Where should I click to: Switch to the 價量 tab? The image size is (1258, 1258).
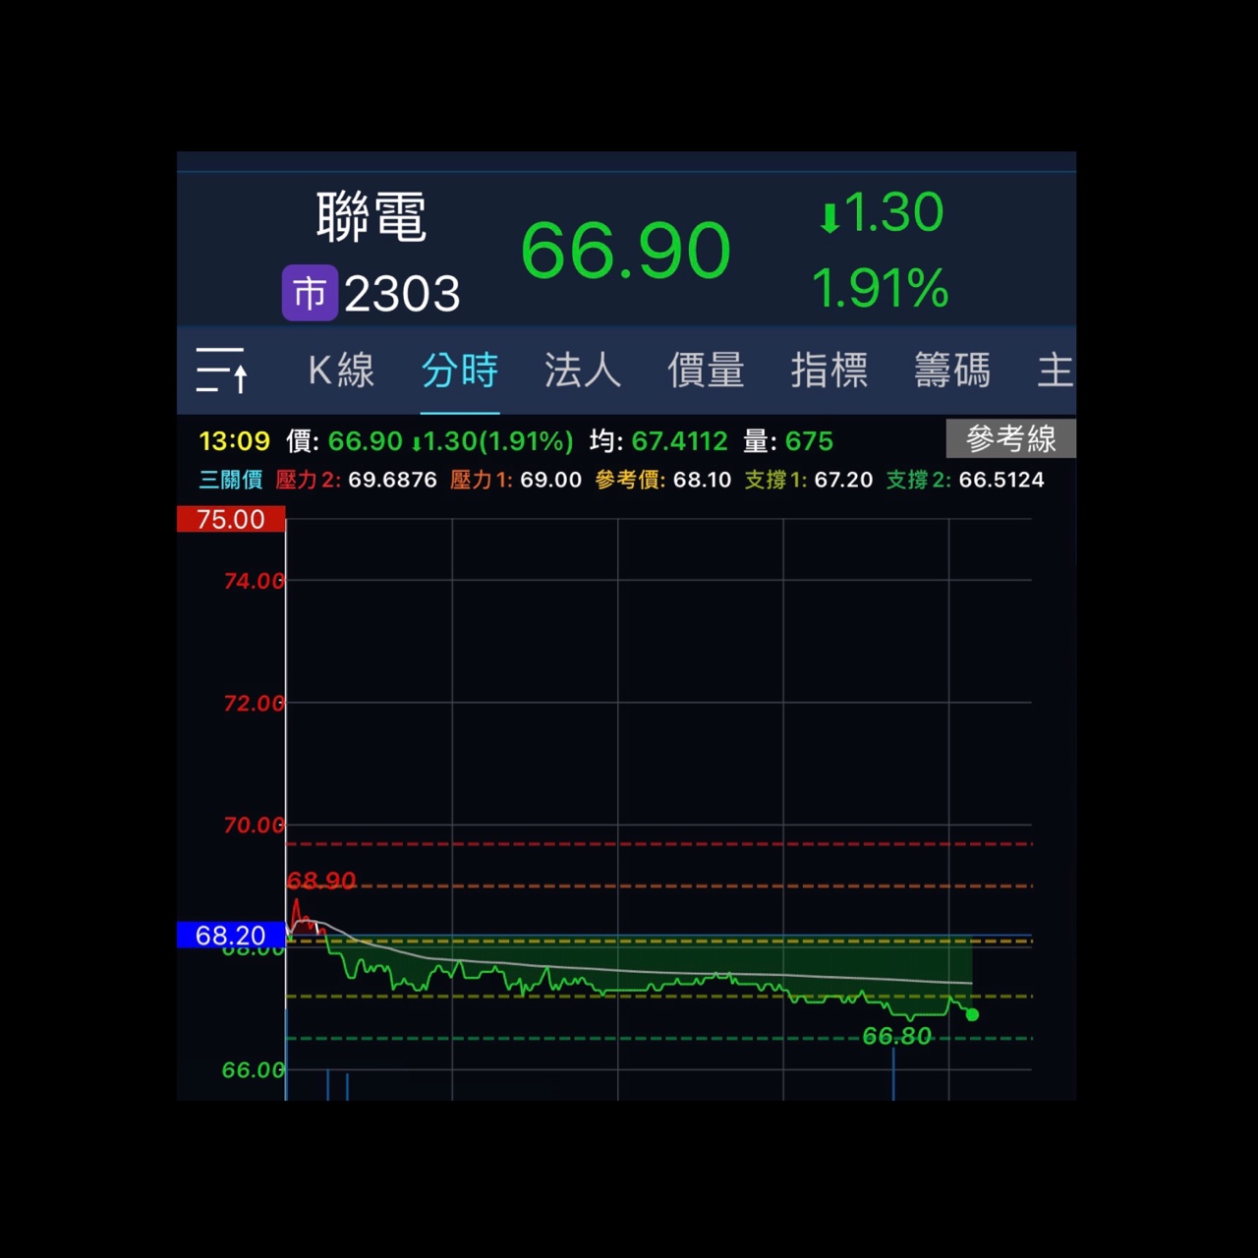tap(706, 371)
